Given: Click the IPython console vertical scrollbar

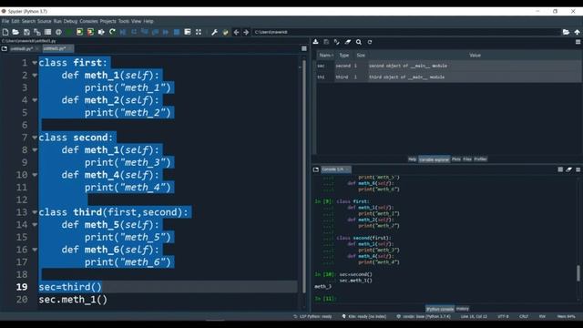Looking at the screenshot, I should pos(578,273).
